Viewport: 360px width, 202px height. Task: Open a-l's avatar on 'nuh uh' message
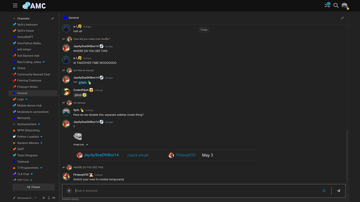click(x=66, y=28)
